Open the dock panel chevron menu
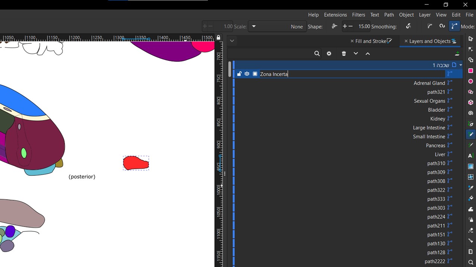476x267 pixels. click(x=232, y=41)
